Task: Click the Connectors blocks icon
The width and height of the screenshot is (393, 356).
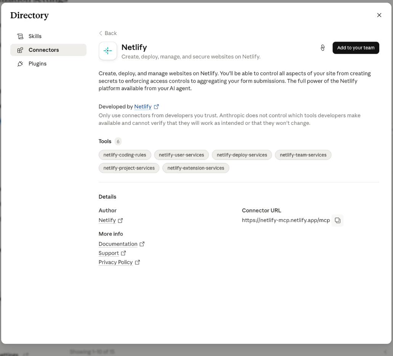Action: tap(20, 50)
